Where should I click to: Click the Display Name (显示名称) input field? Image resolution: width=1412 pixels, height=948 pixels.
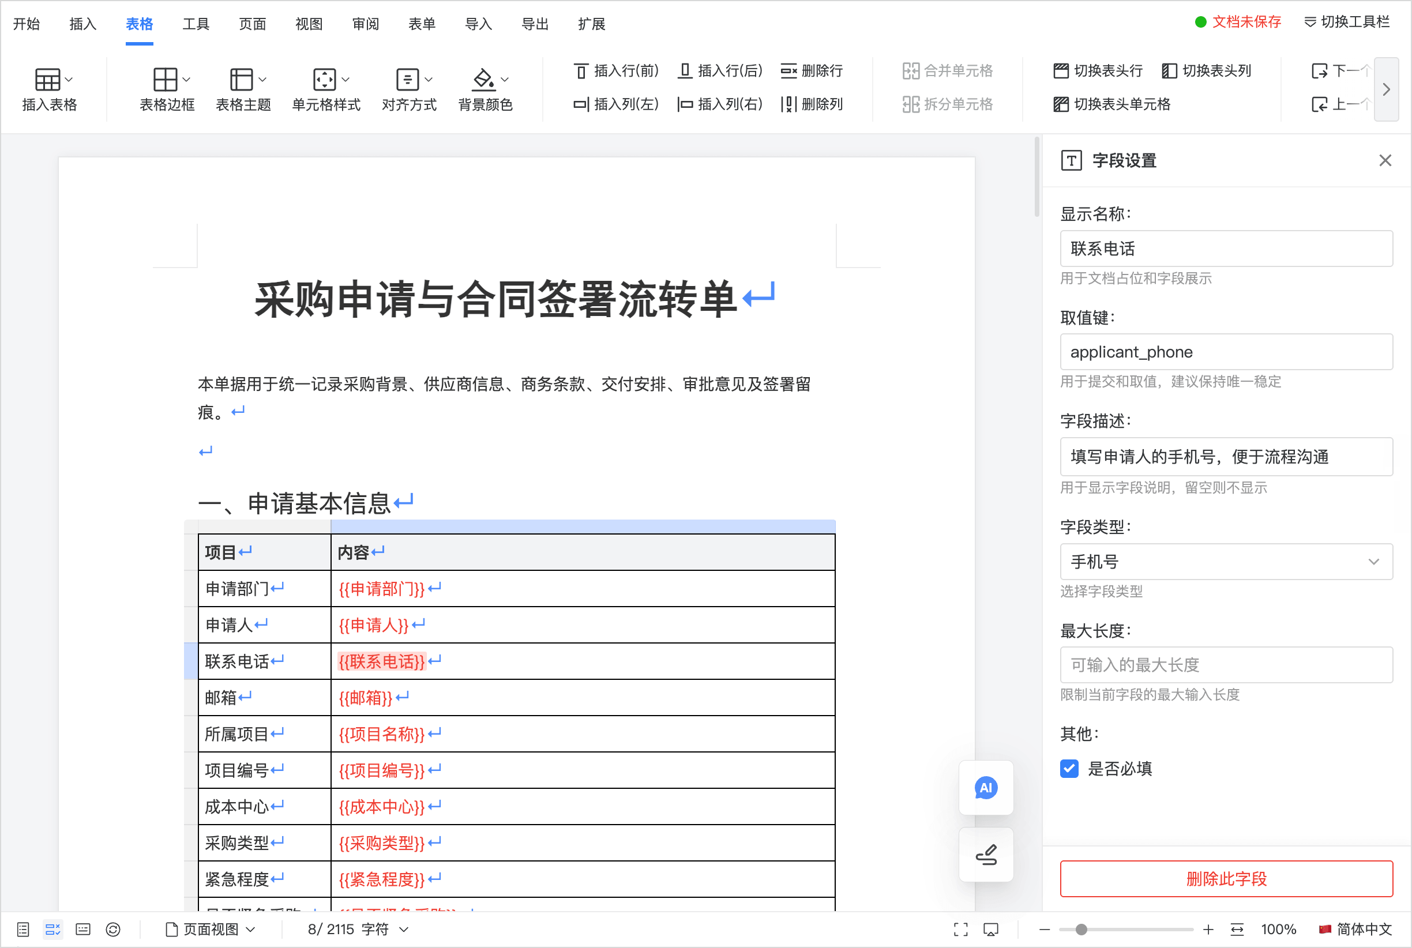1226,249
